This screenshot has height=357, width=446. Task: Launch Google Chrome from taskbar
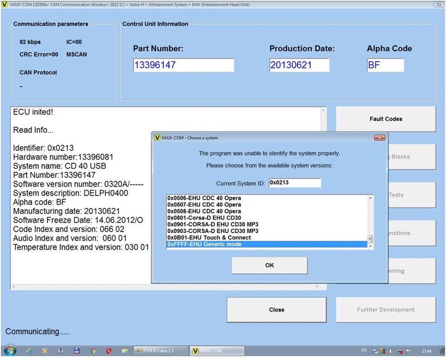[x=93, y=351]
